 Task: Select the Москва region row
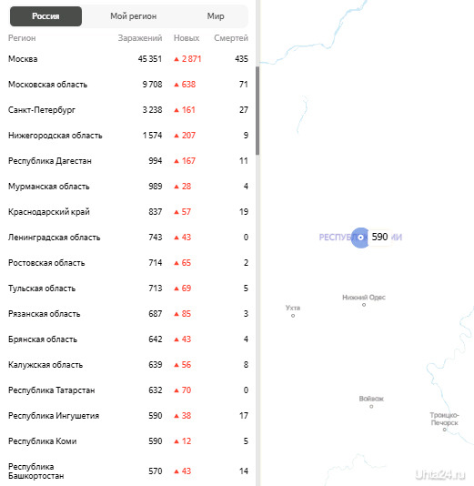[x=128, y=59]
